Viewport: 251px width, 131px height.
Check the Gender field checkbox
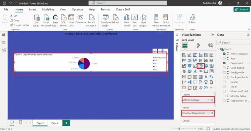[224, 82]
